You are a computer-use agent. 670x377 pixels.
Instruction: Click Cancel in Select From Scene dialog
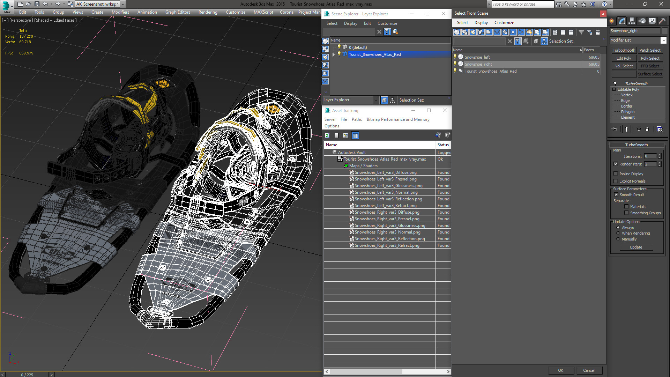[x=589, y=370]
